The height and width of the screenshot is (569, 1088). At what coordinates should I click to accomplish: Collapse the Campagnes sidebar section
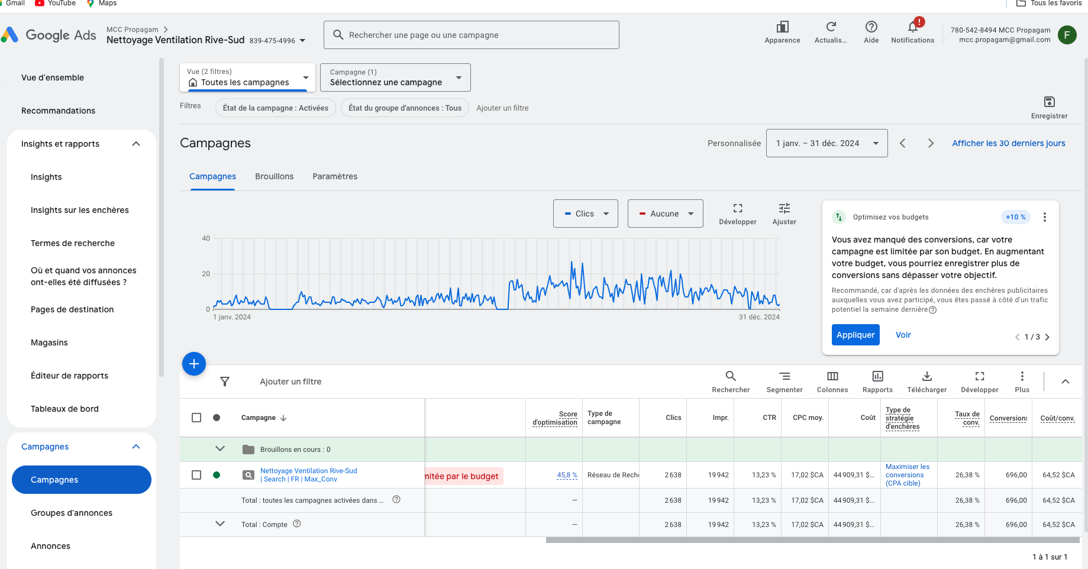136,447
